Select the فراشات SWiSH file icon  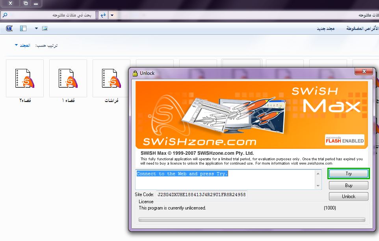pos(111,79)
